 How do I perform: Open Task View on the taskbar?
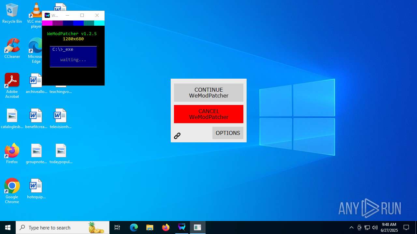[x=117, y=227]
